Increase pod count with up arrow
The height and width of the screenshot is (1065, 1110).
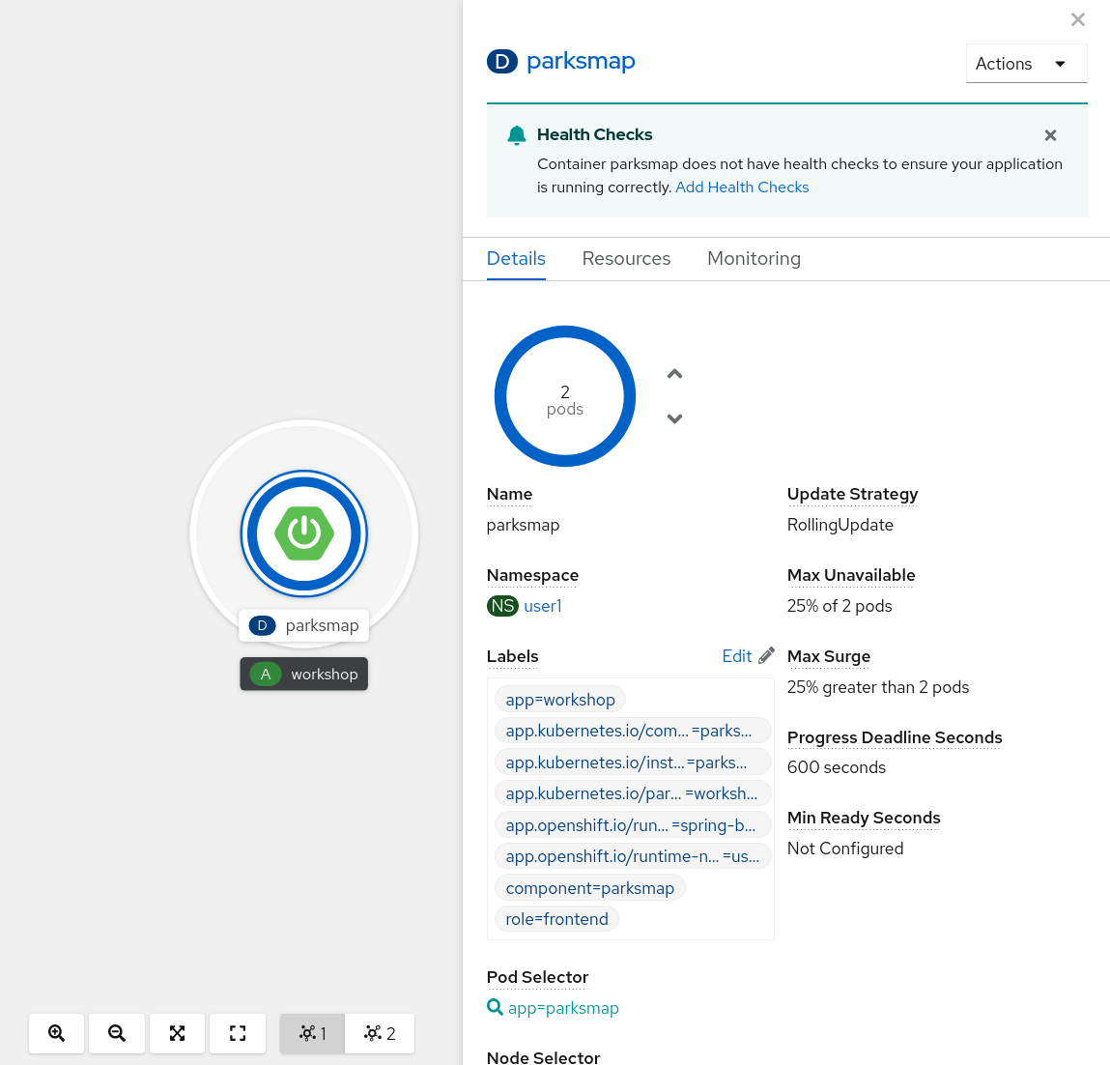(674, 374)
